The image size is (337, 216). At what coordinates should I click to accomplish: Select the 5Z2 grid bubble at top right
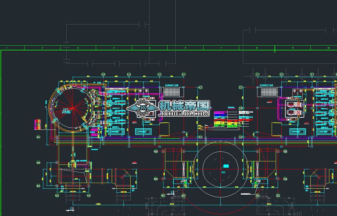281,75
